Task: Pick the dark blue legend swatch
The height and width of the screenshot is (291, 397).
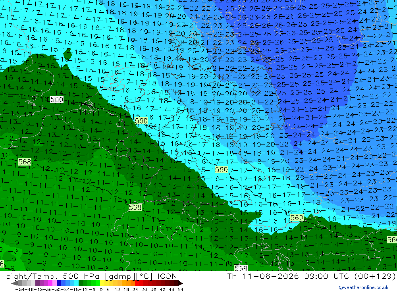Action: 59,283
